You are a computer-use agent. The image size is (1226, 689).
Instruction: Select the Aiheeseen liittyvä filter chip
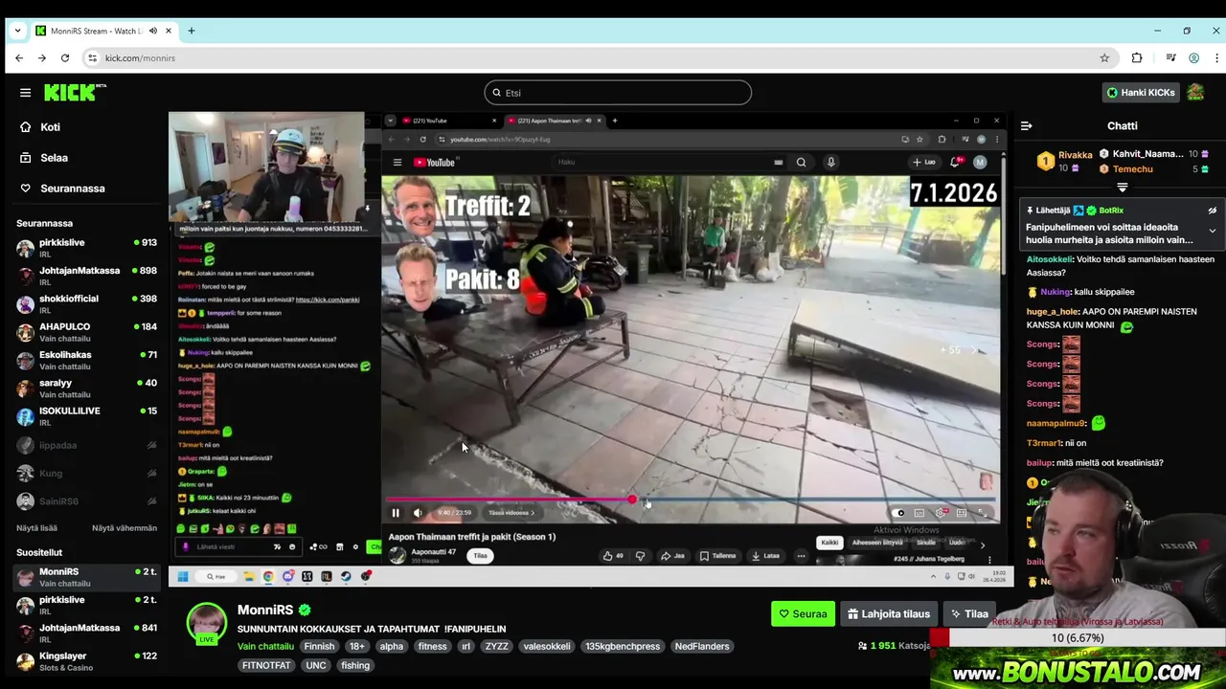click(x=877, y=543)
